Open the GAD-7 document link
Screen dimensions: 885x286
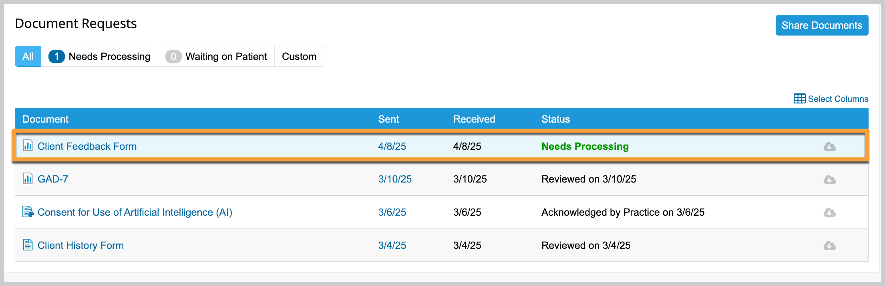[x=53, y=179]
